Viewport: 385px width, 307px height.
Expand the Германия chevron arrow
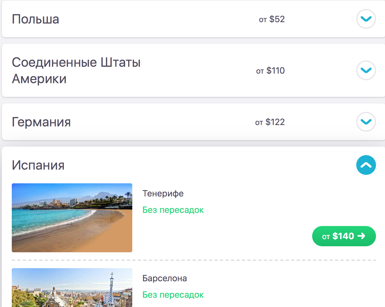click(366, 122)
